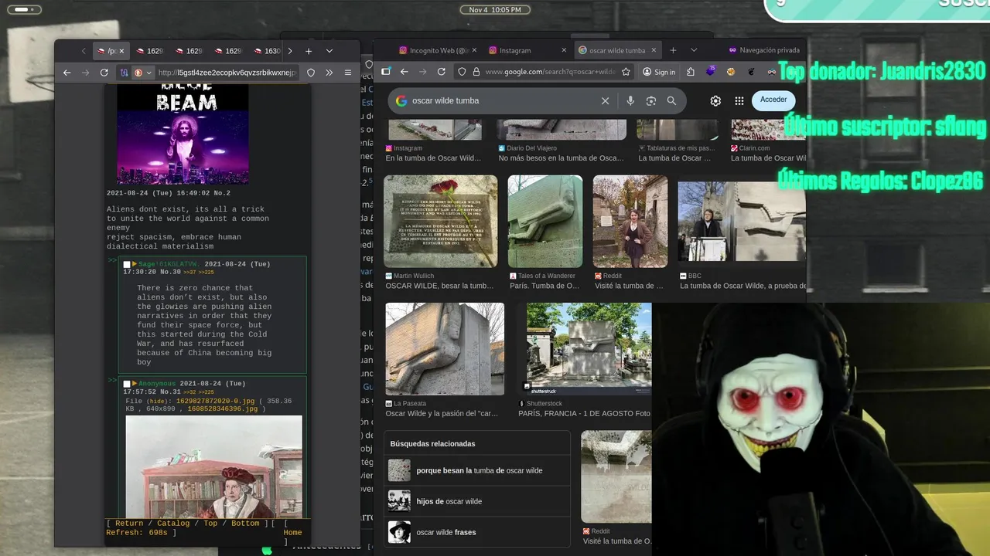Open the Blue Beam image thumbnail
The width and height of the screenshot is (990, 556).
click(x=183, y=134)
